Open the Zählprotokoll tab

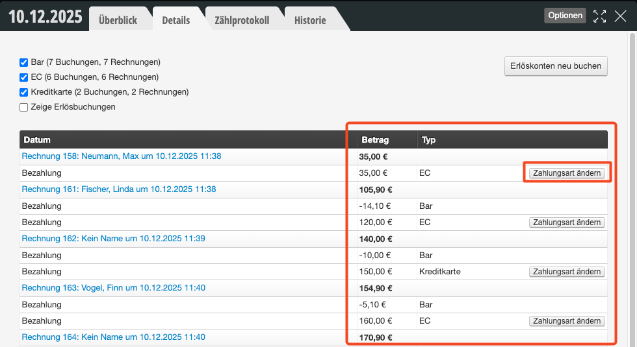(242, 20)
